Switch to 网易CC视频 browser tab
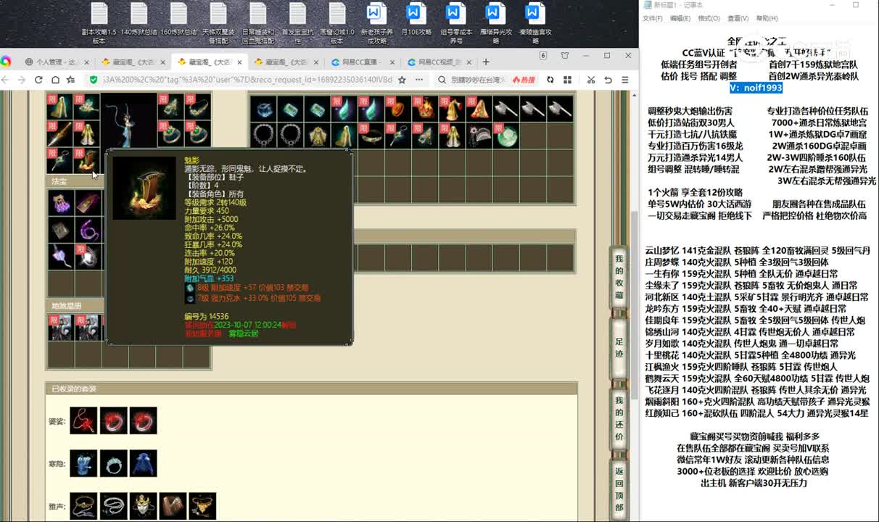 point(437,62)
